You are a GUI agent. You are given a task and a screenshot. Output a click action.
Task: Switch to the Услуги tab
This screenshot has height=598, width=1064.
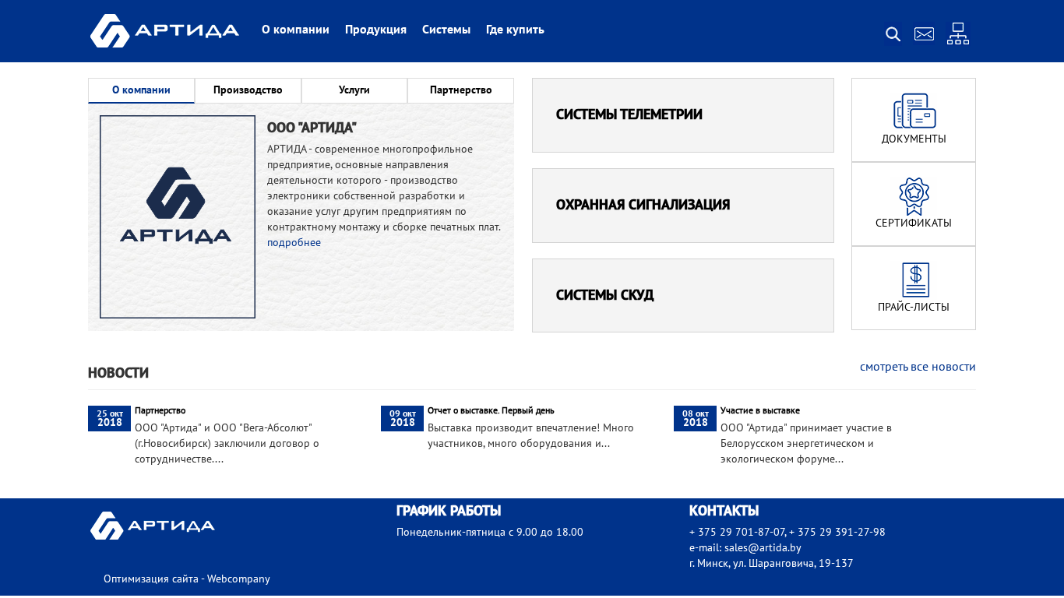point(354,90)
